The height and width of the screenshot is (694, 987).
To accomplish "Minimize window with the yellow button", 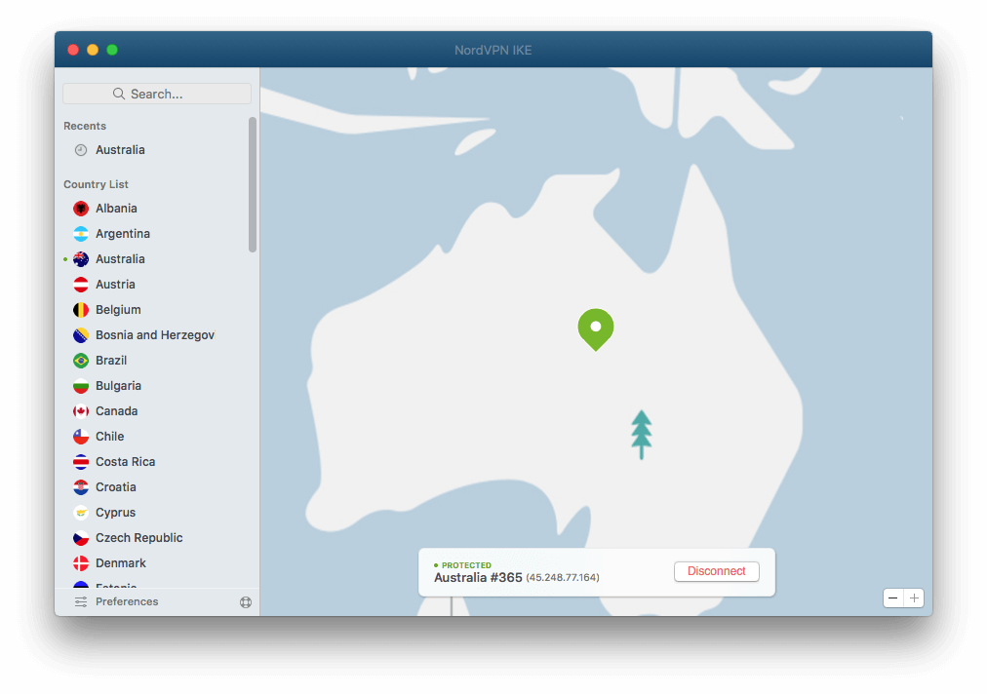I will (x=93, y=50).
